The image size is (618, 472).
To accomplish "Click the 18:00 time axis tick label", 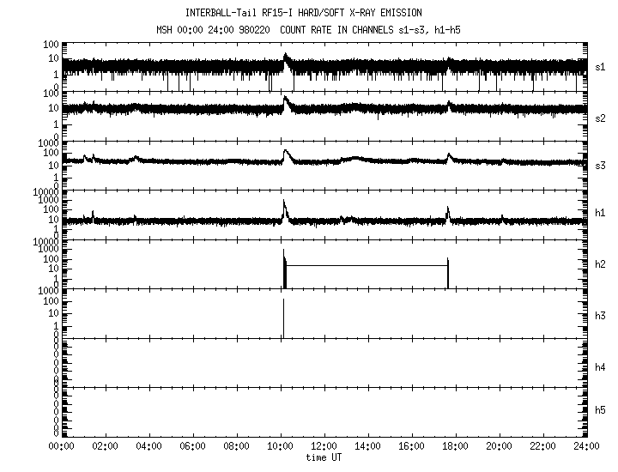I will click(x=455, y=446).
